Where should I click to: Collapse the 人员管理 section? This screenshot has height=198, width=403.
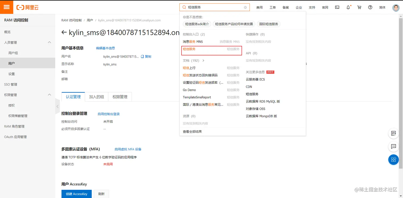click(49, 42)
